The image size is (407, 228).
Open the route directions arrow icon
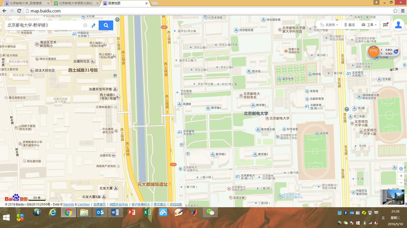pyautogui.click(x=93, y=25)
